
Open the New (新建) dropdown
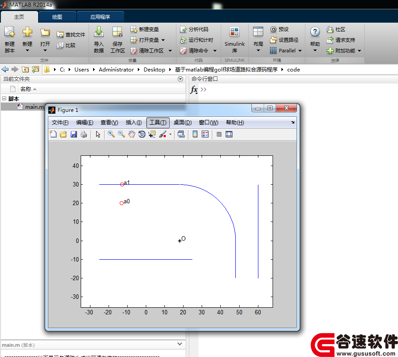pos(27,51)
